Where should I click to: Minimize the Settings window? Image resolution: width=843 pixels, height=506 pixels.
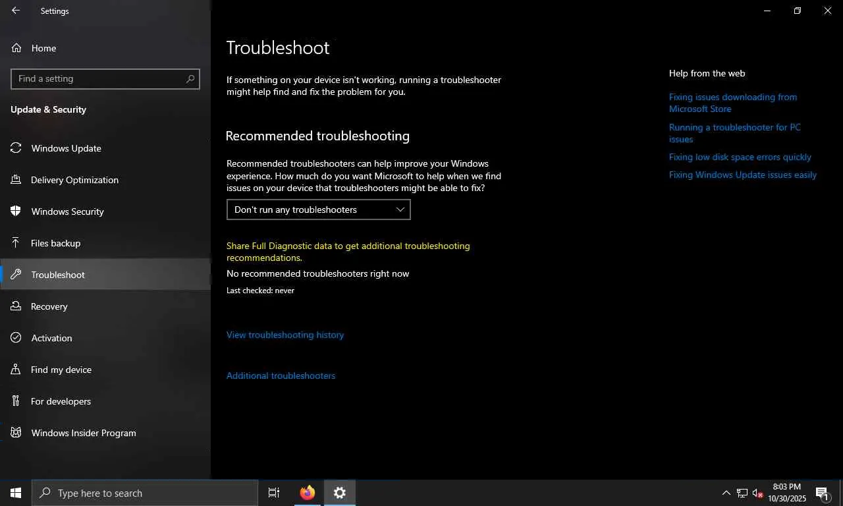click(767, 11)
